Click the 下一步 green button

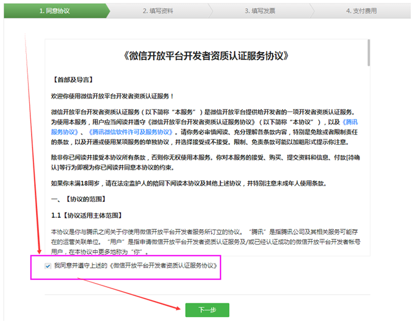(x=207, y=310)
